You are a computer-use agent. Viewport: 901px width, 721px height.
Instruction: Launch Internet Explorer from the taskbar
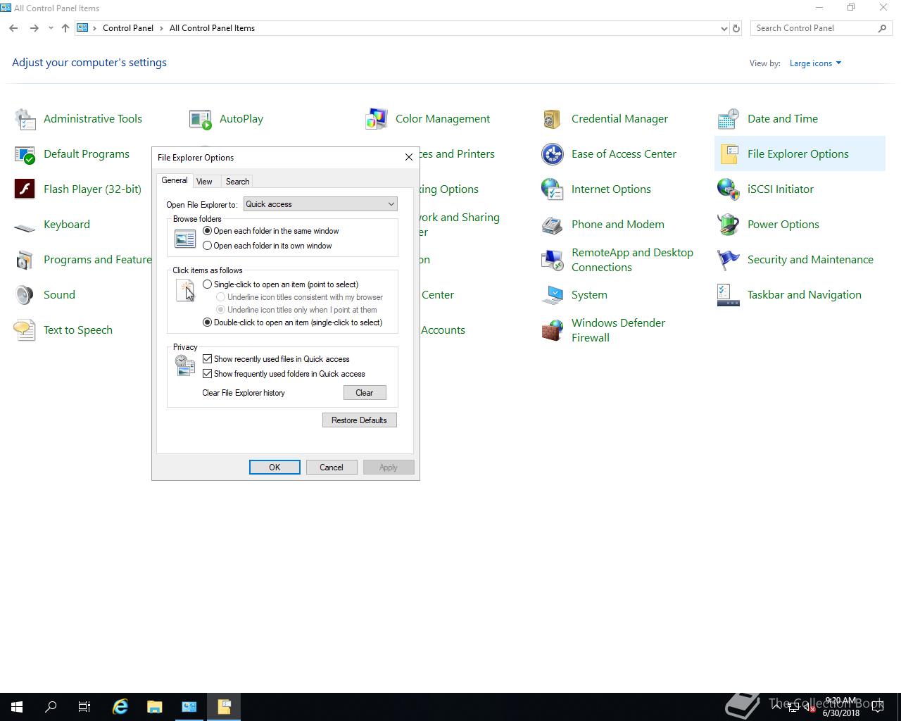point(120,707)
